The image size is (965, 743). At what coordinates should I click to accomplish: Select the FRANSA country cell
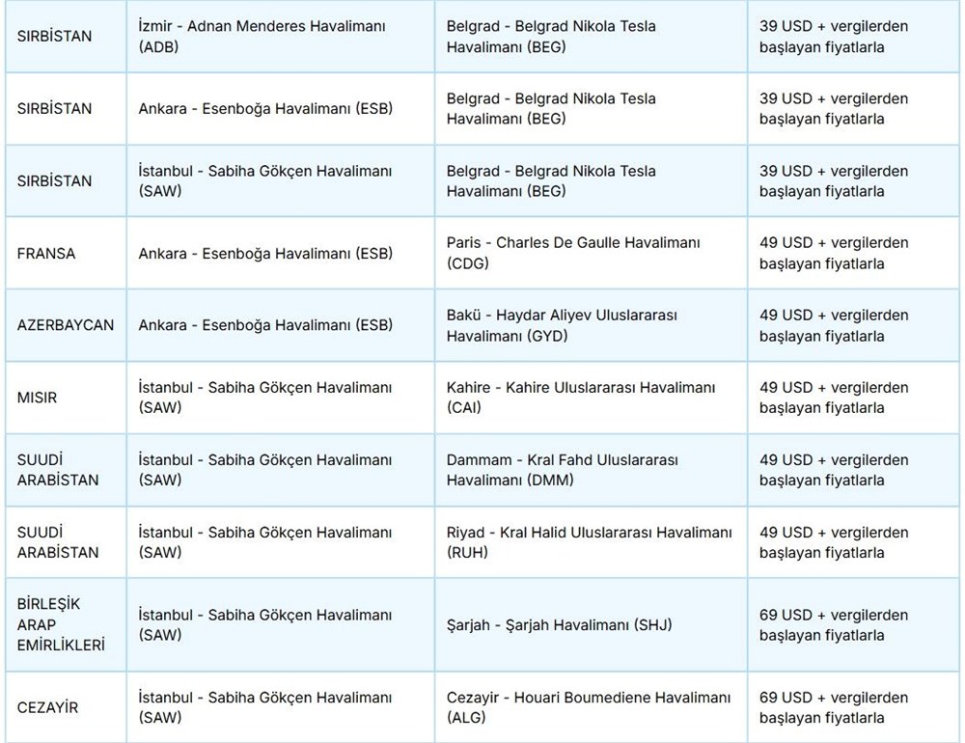tap(66, 253)
